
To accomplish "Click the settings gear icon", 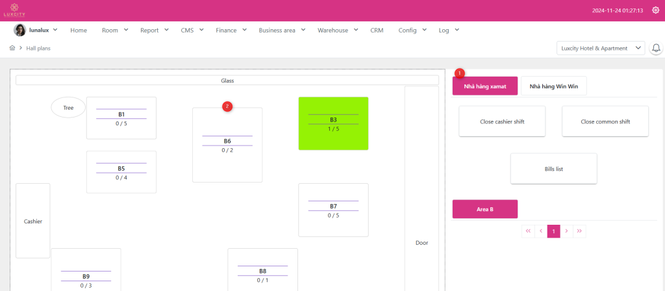I will point(655,10).
